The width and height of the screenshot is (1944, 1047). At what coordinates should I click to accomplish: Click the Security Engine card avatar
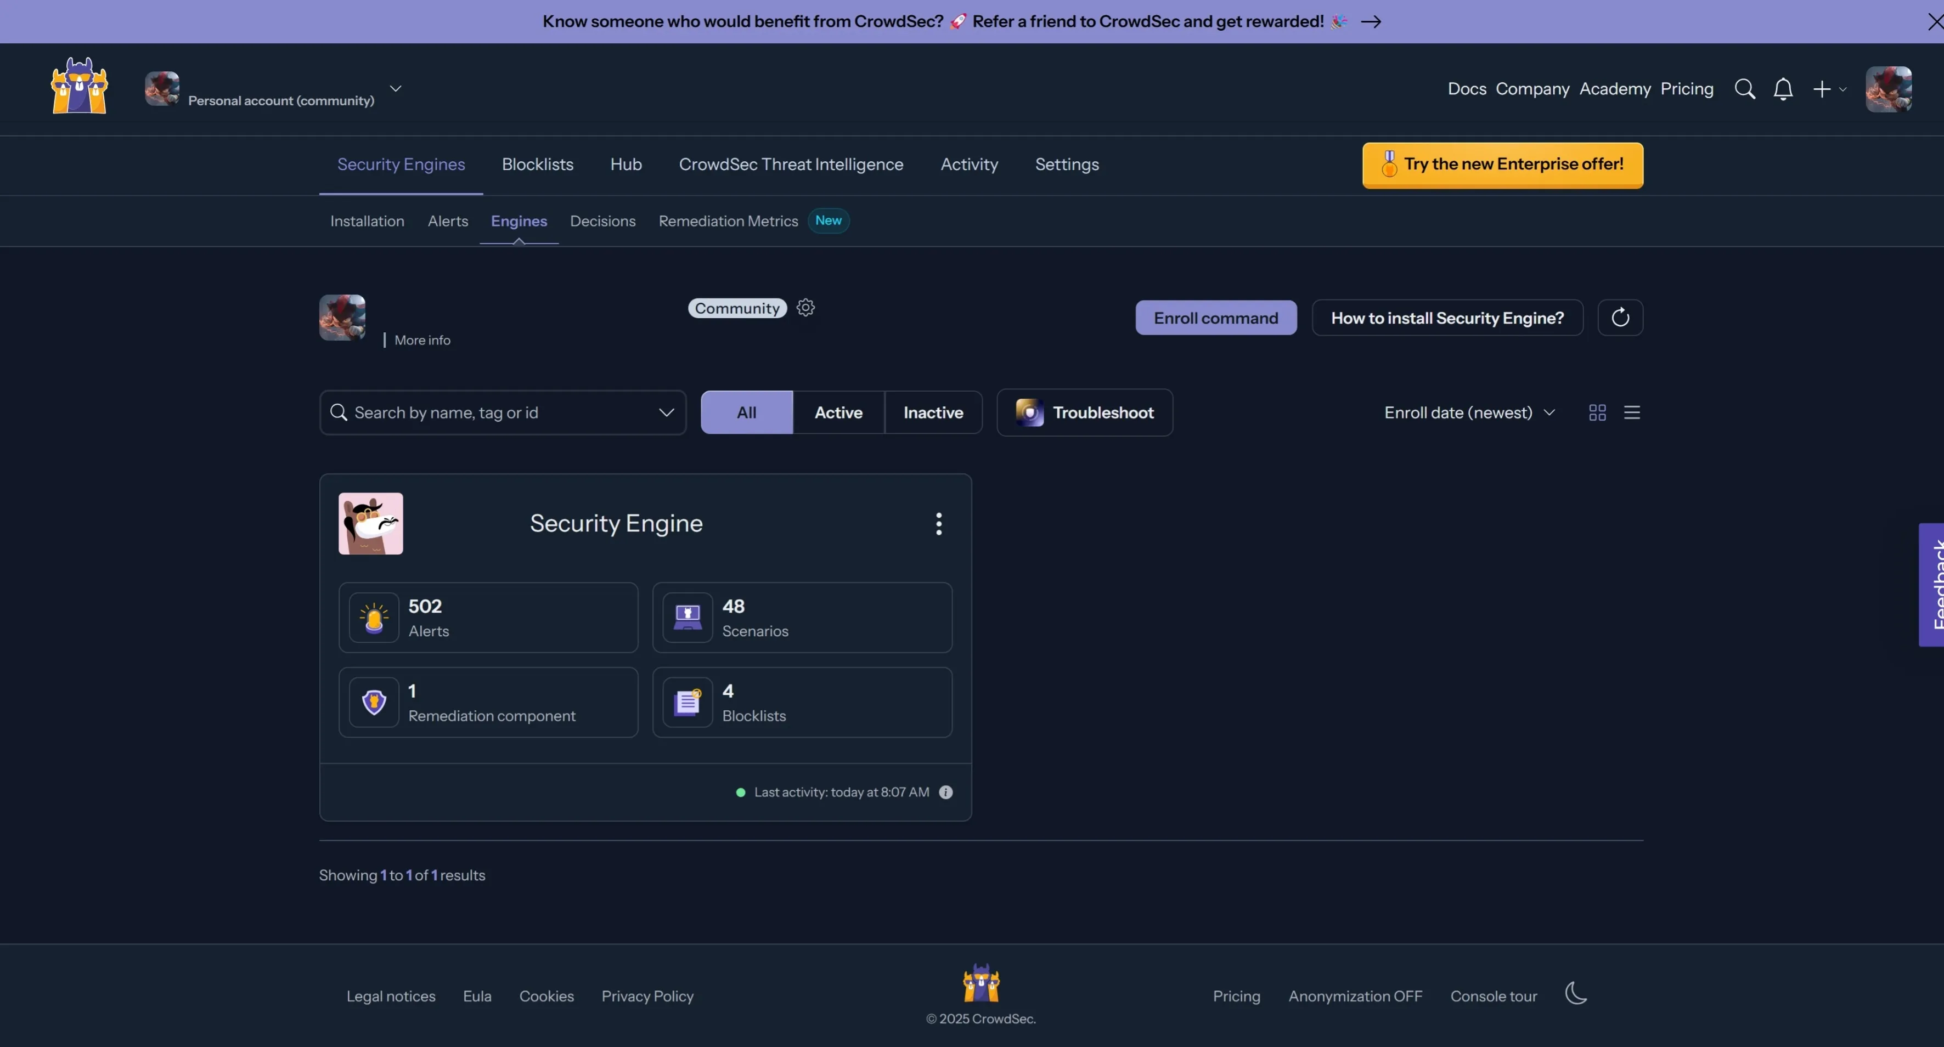(370, 523)
